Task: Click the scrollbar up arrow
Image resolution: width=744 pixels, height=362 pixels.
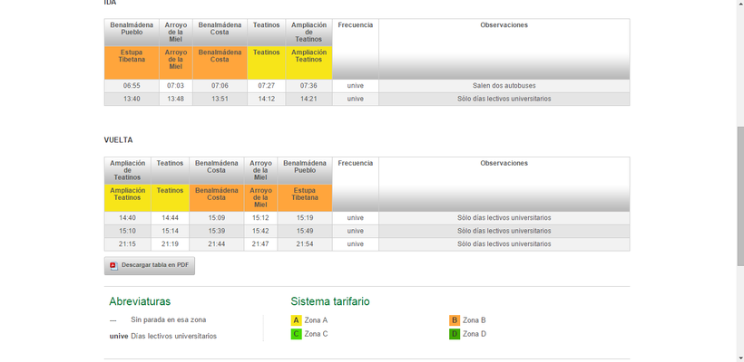Action: tap(739, 5)
